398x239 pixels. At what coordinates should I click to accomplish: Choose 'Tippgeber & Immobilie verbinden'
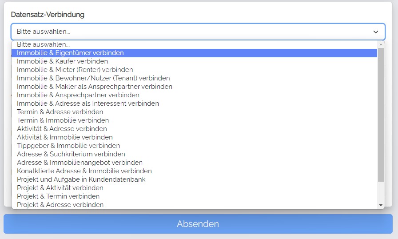[68, 146]
